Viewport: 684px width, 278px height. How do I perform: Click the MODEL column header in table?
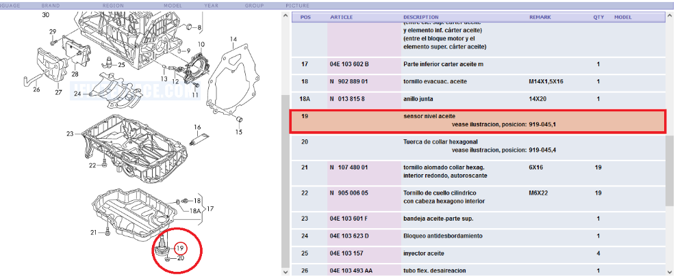point(623,17)
